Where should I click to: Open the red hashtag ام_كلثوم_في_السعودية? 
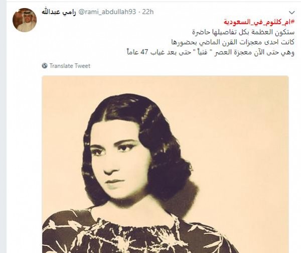click(x=259, y=22)
